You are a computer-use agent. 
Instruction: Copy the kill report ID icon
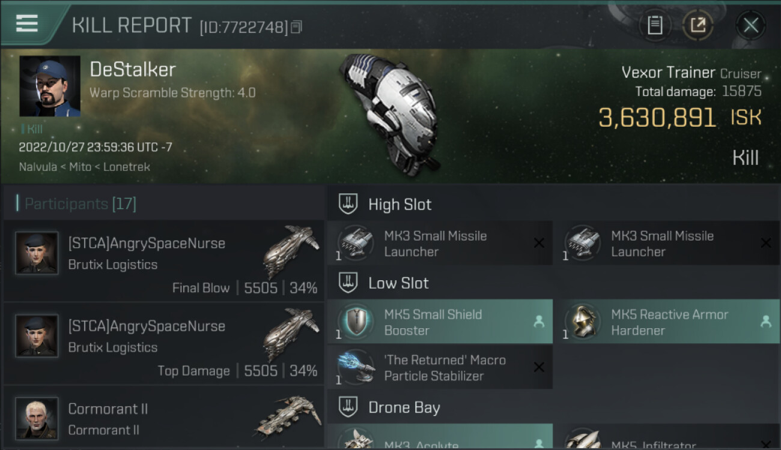coord(296,27)
